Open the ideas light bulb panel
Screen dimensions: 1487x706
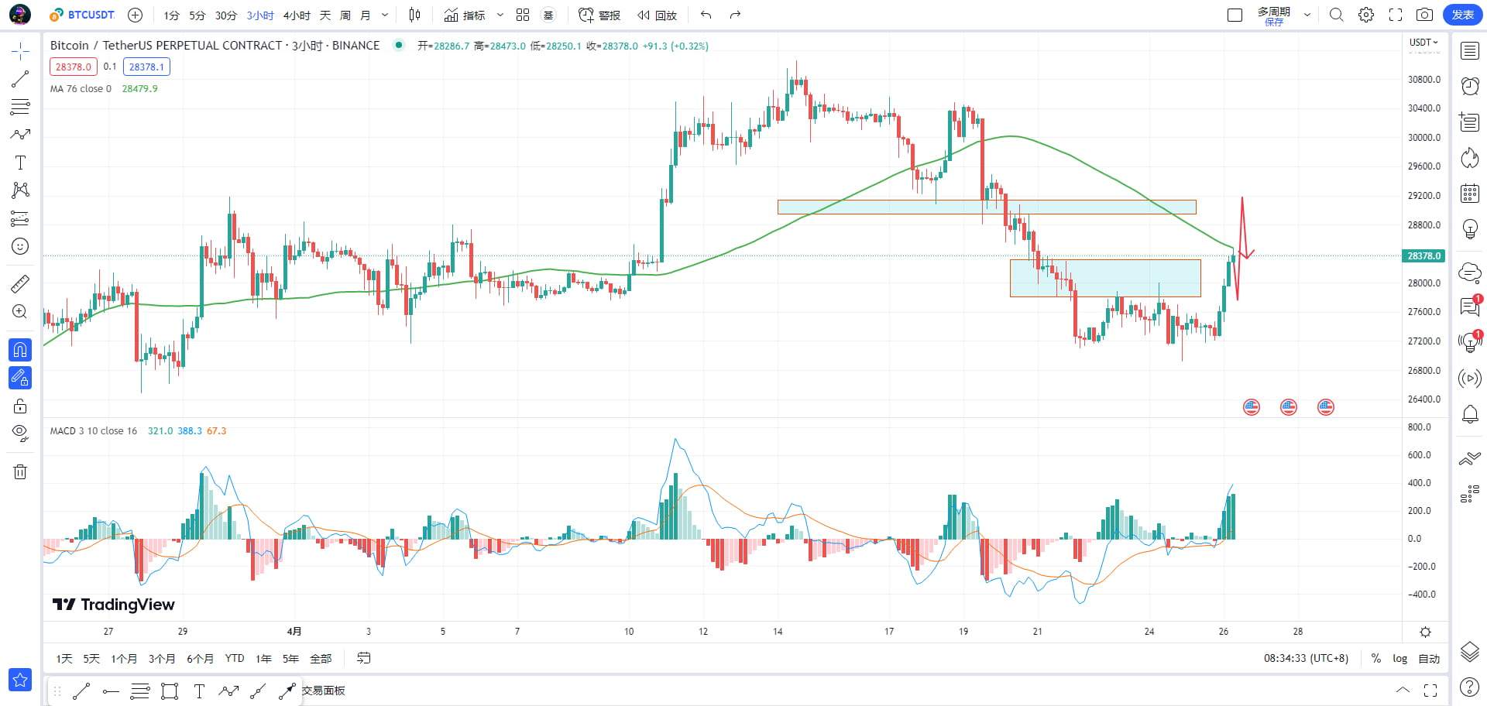pyautogui.click(x=1469, y=229)
